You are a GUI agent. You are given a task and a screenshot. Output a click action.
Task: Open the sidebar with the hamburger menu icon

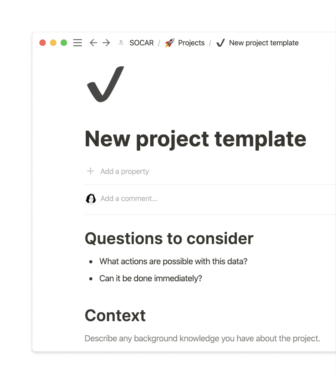(77, 43)
